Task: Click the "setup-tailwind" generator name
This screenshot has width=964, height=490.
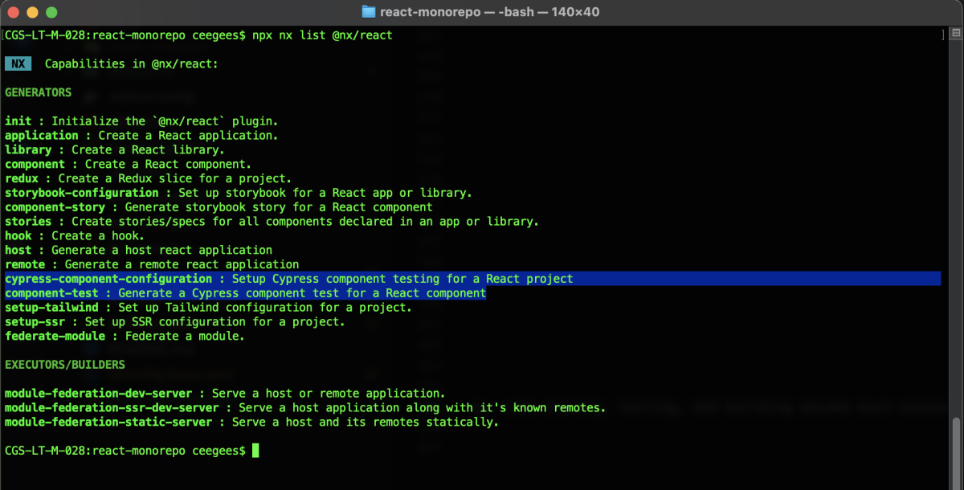Action: 51,308
